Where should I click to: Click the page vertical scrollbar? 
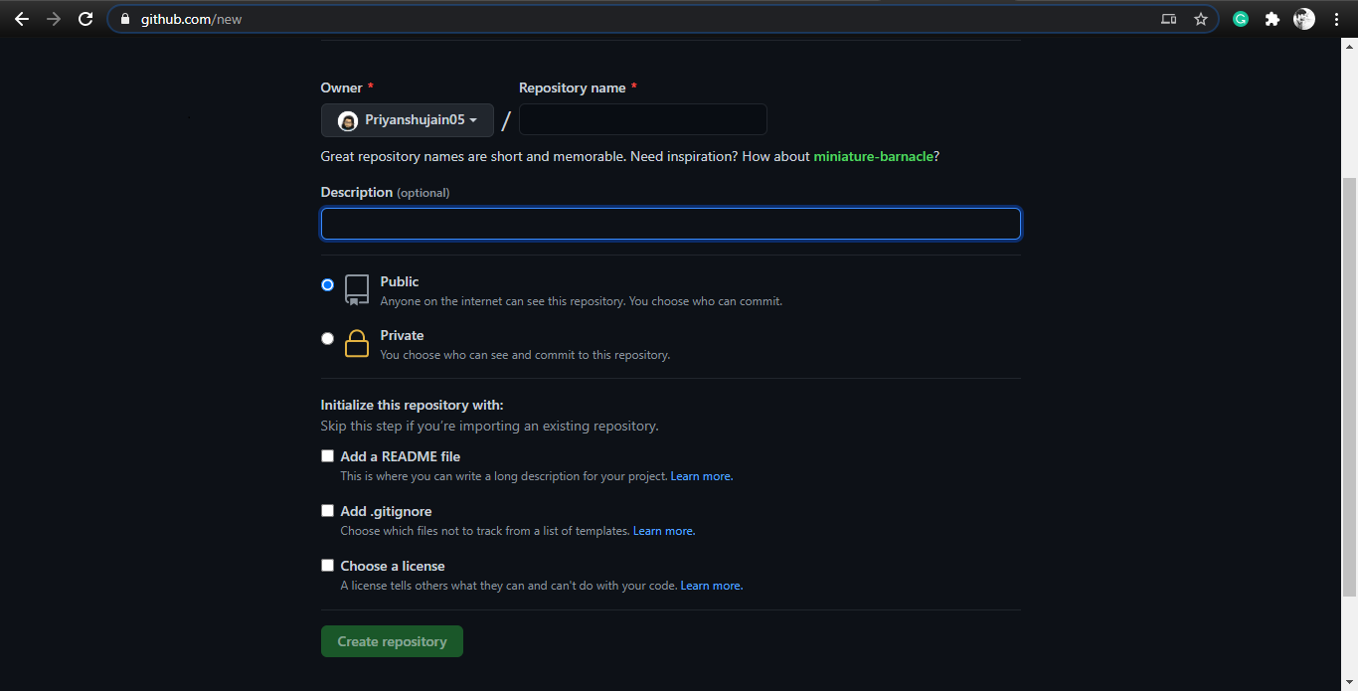(x=1349, y=387)
